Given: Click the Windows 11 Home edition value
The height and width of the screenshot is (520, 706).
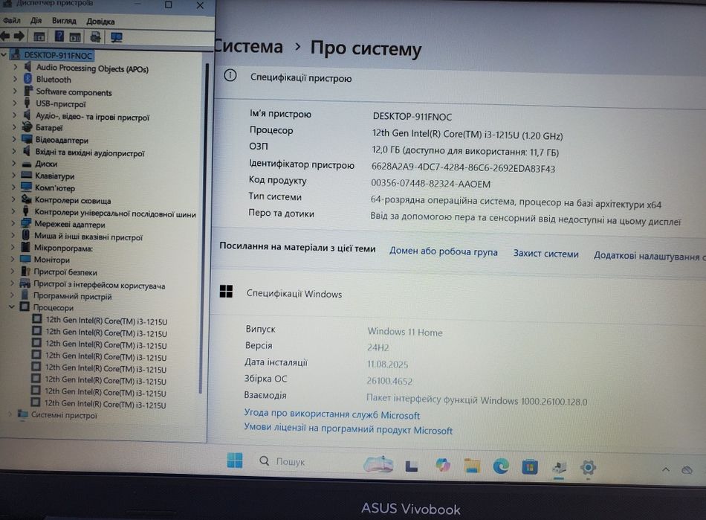Looking at the screenshot, I should pyautogui.click(x=405, y=332).
